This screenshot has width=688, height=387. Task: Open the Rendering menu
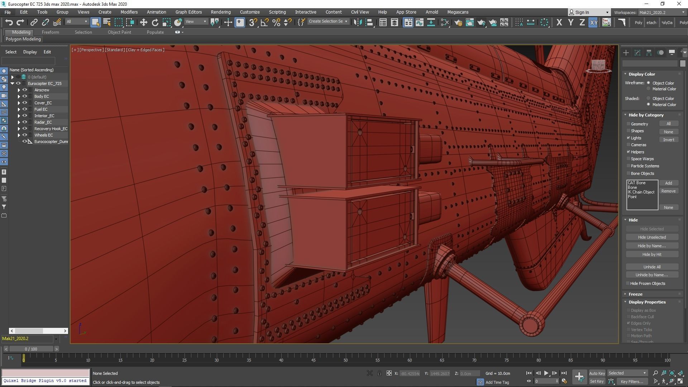tap(220, 12)
